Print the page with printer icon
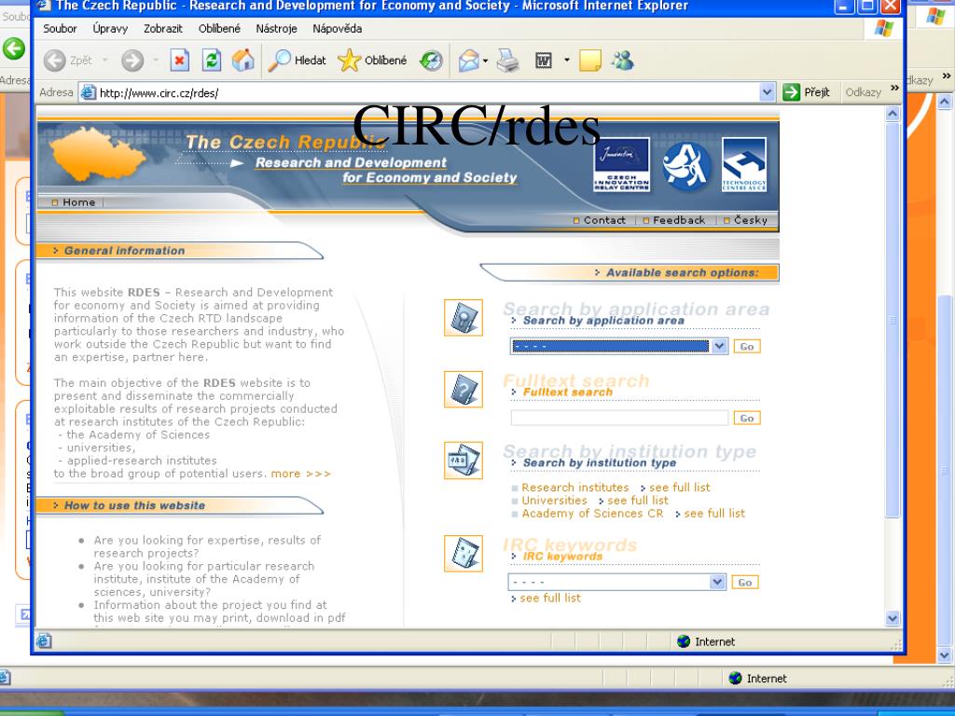This screenshot has width=955, height=716. pos(507,61)
